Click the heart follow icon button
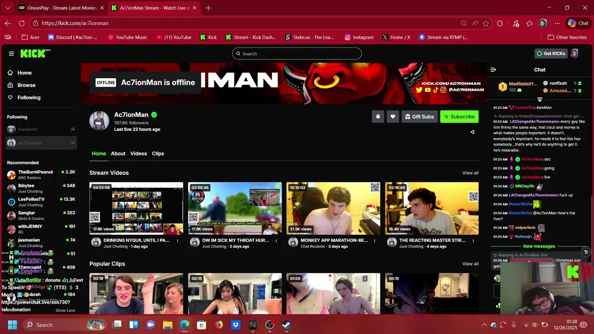 tap(393, 117)
